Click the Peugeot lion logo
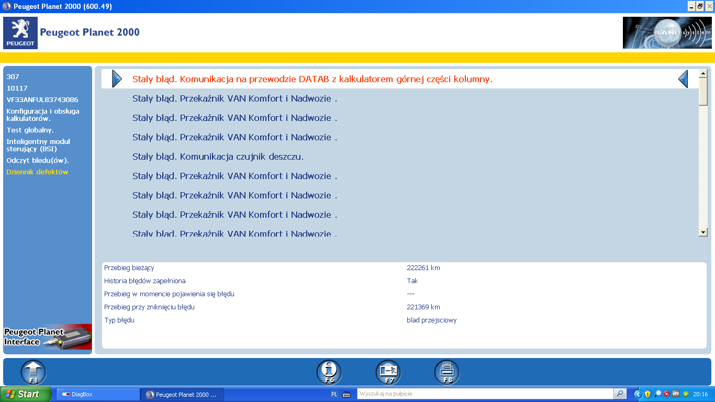Viewport: 715px width, 402px height. 20,33
